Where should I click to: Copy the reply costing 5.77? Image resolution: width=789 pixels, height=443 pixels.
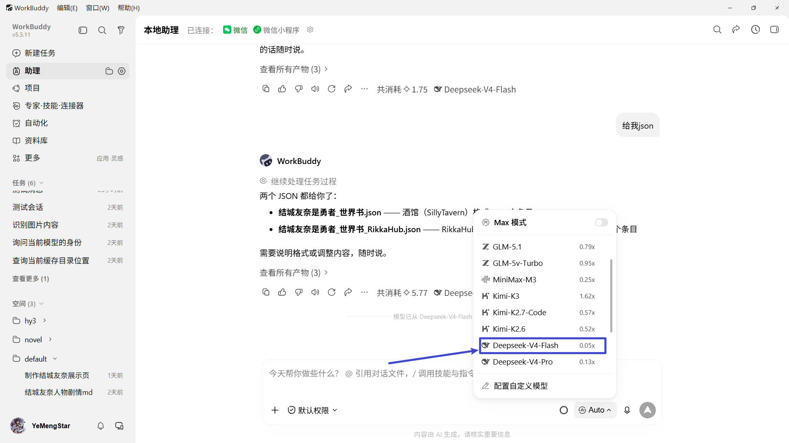point(266,292)
